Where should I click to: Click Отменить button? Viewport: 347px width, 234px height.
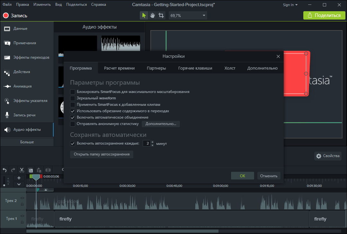click(269, 176)
